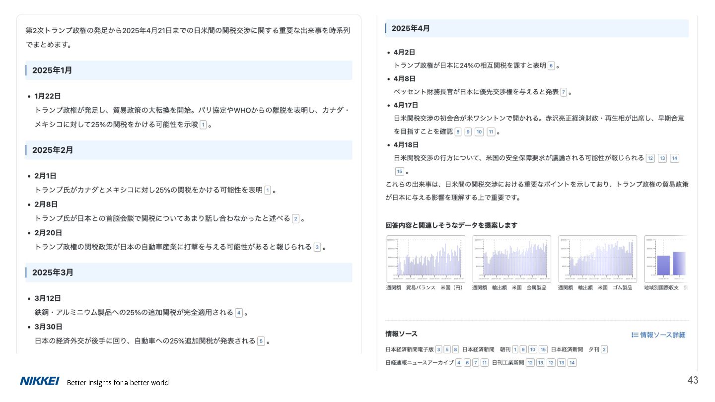Open citation 15 in the 4月18日 entry

pos(400,171)
